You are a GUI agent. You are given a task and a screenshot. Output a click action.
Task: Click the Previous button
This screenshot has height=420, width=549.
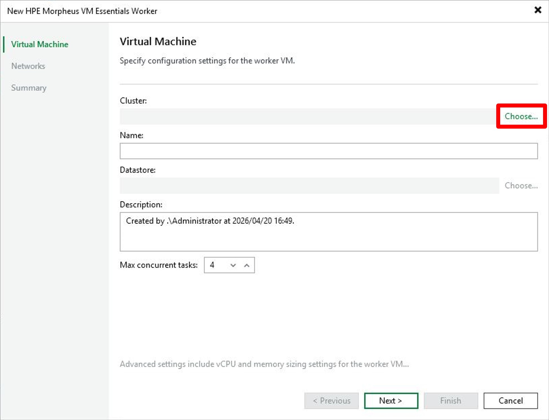click(x=331, y=401)
